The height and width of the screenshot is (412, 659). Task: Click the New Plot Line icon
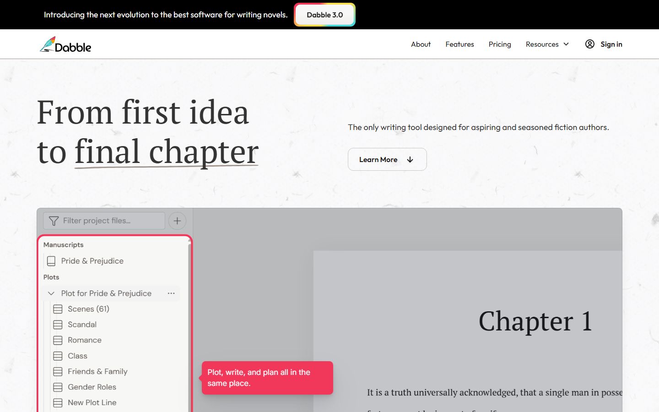(x=58, y=402)
